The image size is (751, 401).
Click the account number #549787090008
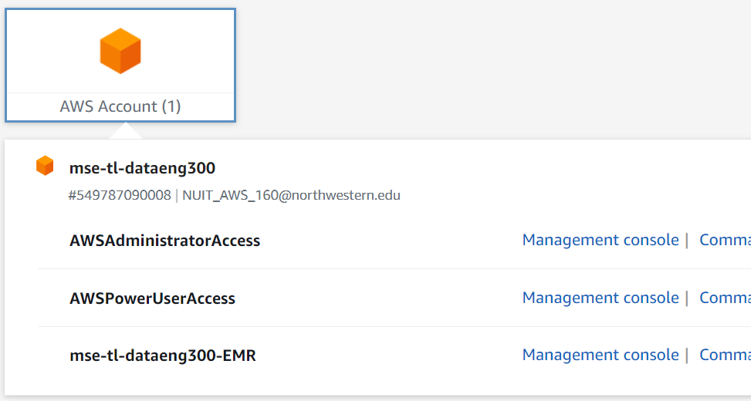click(x=120, y=195)
